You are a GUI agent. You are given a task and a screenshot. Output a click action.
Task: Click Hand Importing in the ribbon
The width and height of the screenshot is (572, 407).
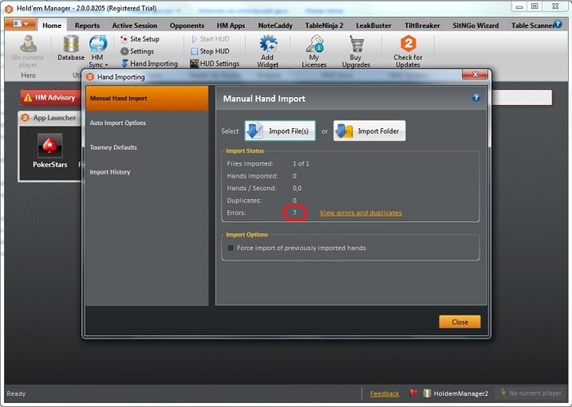coord(150,64)
